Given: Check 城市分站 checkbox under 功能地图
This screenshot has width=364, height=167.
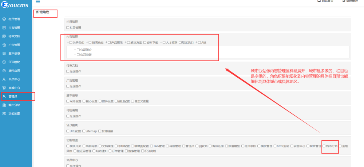Looking at the screenshot, I should (324, 146).
